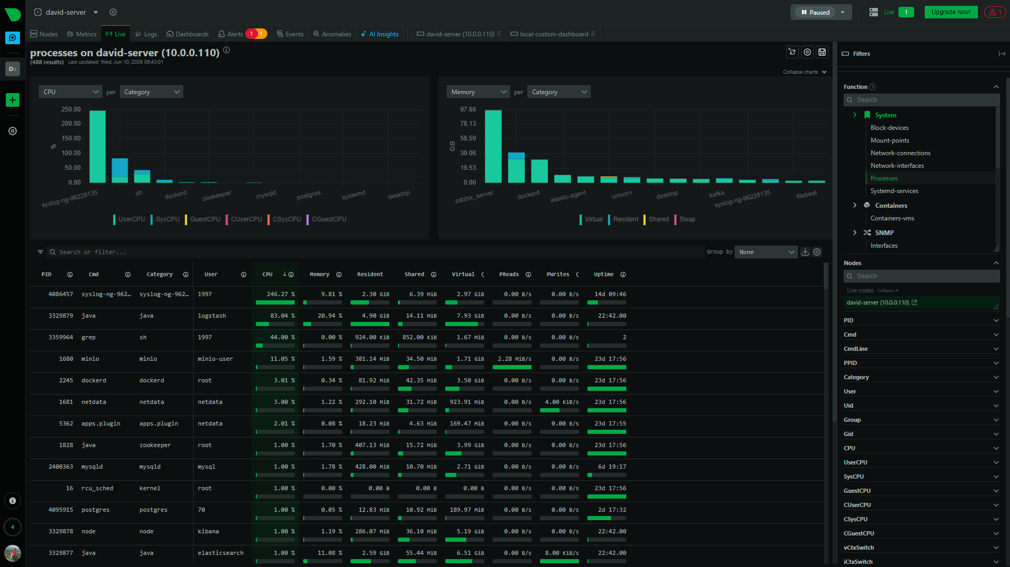Click the Netdata logo icon
The width and height of the screenshot is (1010, 567).
(x=13, y=14)
